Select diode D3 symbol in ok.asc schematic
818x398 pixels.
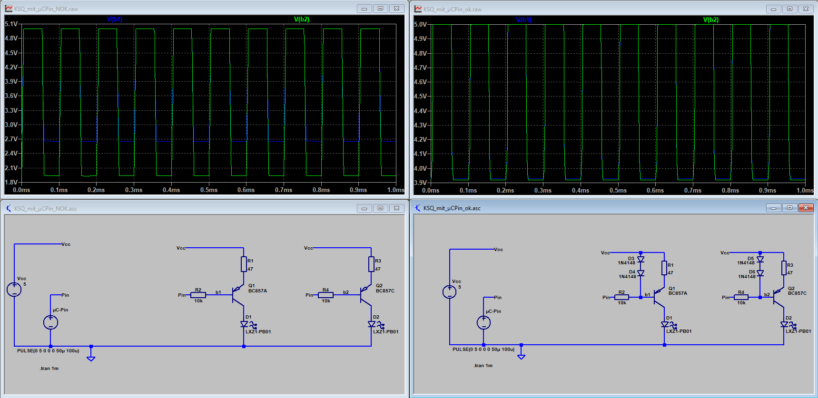point(641,260)
